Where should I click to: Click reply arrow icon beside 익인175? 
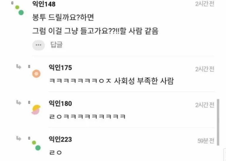click(x=19, y=67)
